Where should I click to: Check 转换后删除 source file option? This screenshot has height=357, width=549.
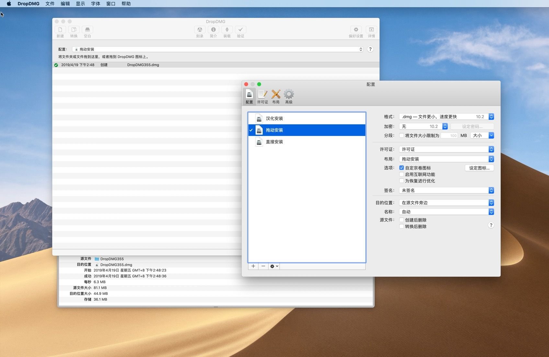coord(402,227)
